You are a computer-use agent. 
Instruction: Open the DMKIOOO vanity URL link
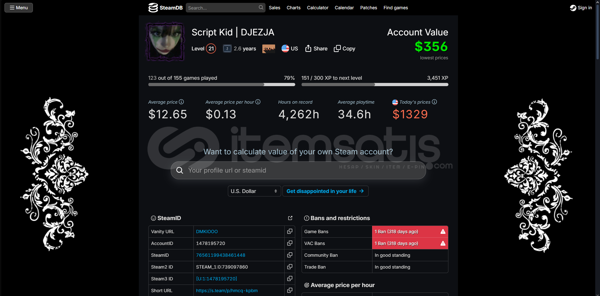pos(207,232)
